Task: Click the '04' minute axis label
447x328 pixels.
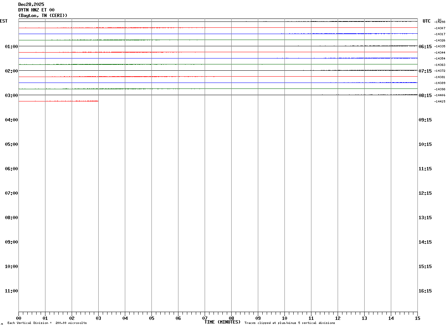Action: (x=125, y=318)
